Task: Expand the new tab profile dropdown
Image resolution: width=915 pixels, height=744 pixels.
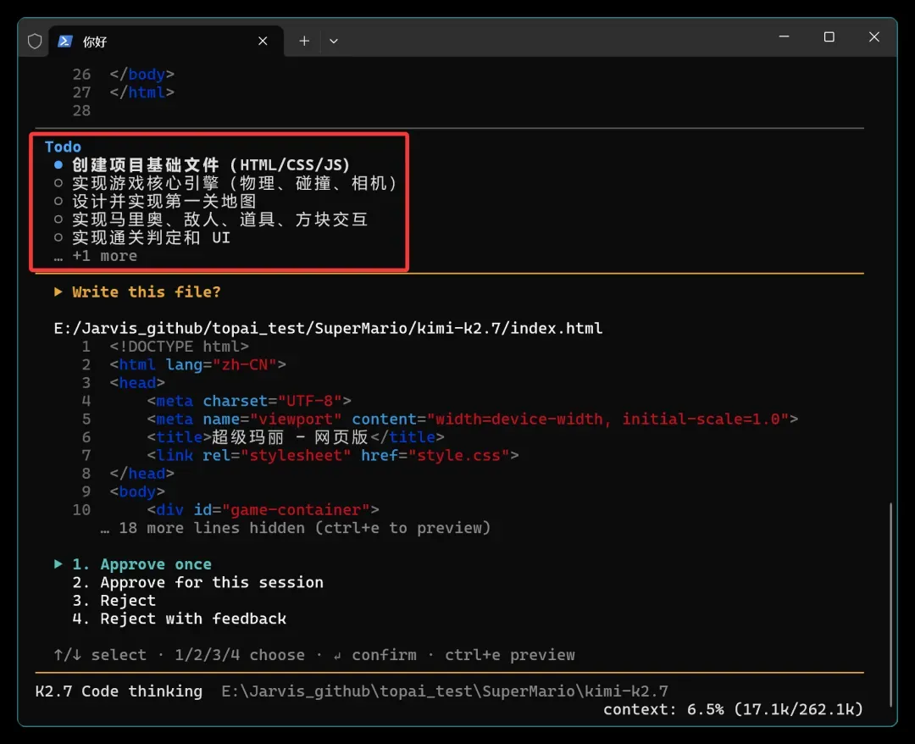Action: 333,41
